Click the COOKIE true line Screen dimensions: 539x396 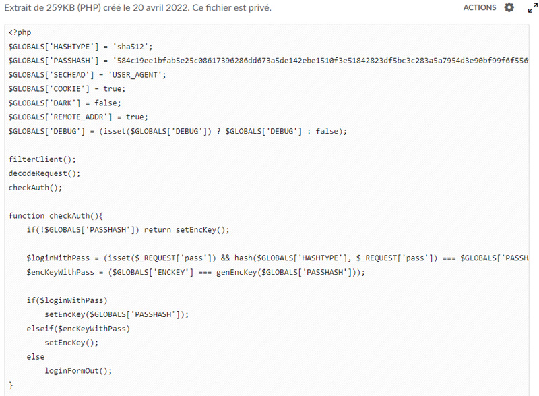pos(67,89)
